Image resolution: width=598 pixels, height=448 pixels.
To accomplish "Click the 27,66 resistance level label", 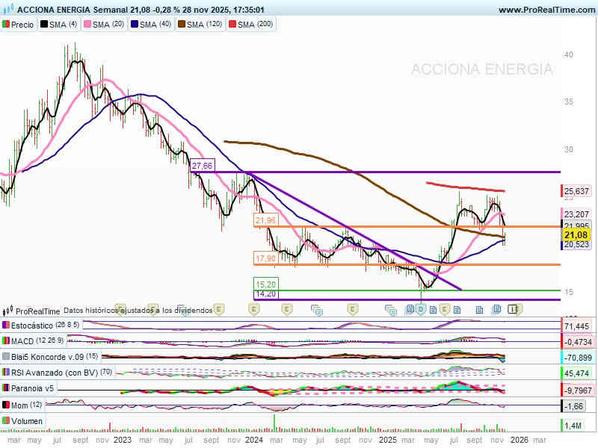I will (202, 165).
